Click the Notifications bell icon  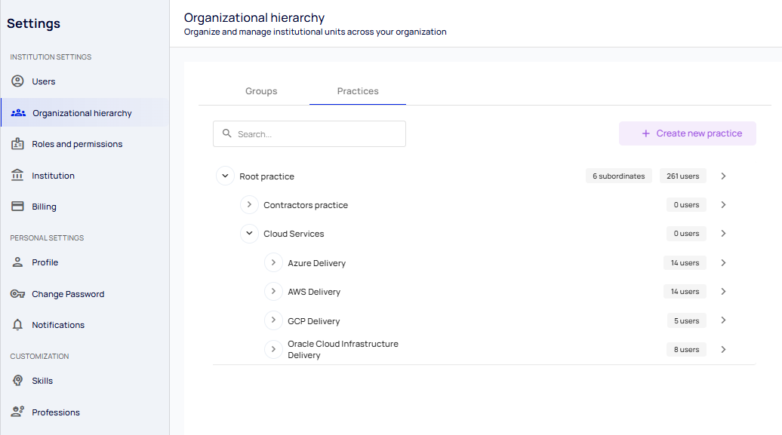tap(17, 325)
